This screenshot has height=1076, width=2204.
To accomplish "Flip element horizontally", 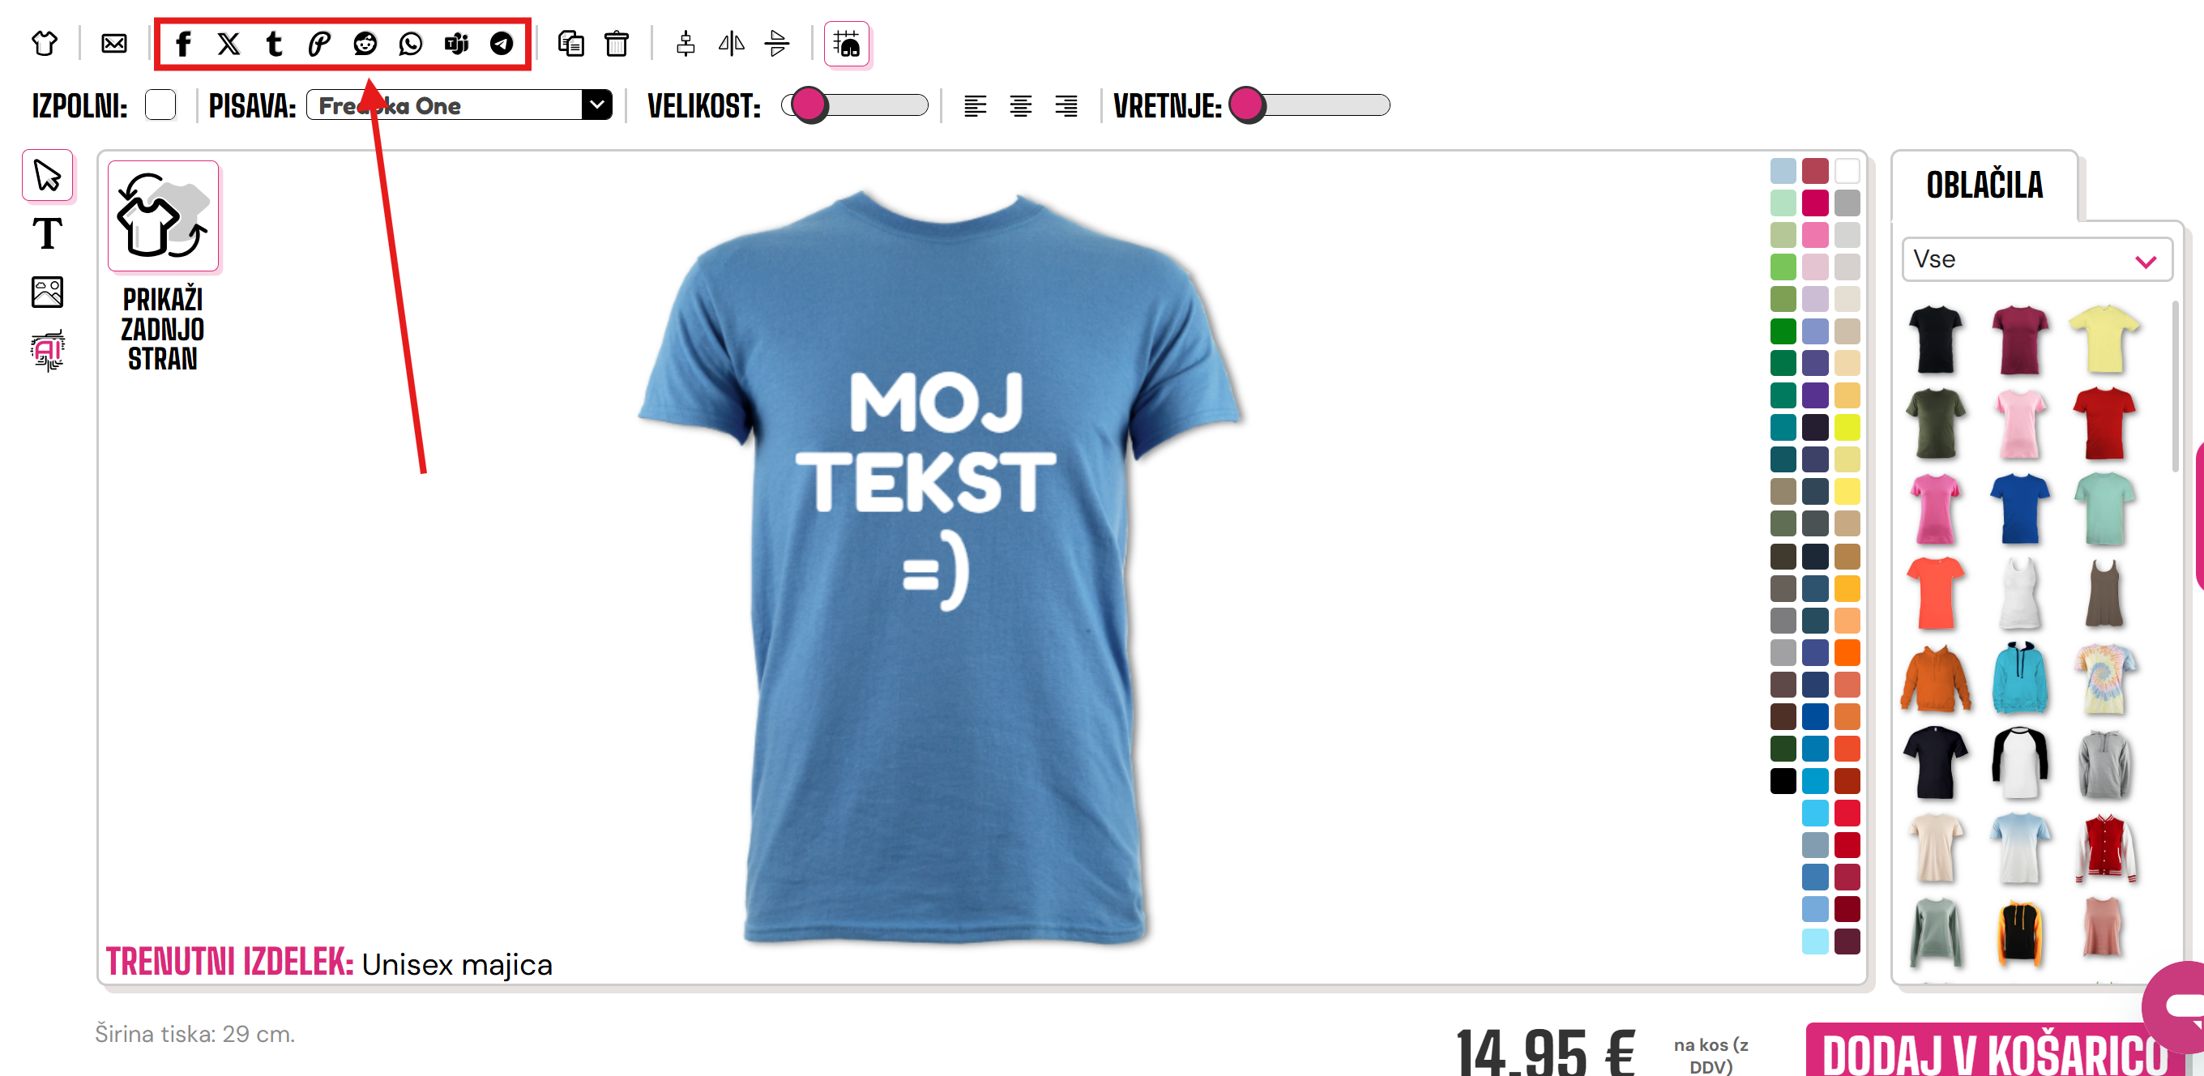I will tap(731, 44).
